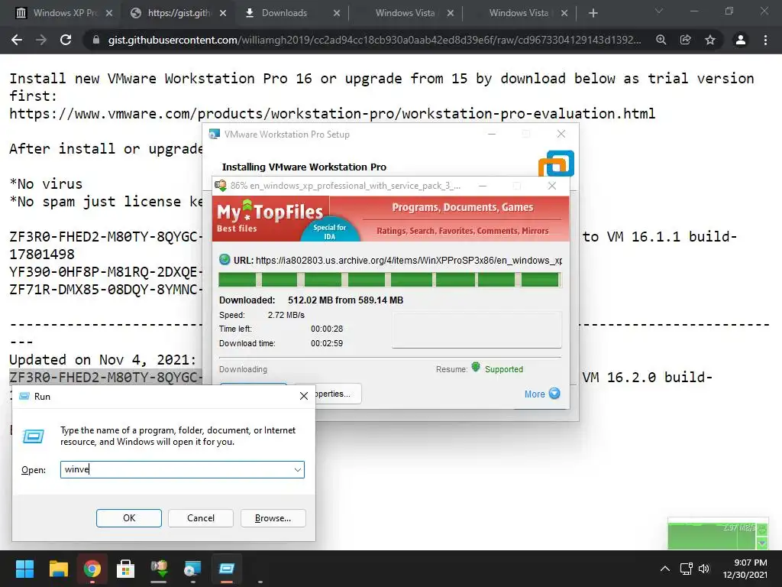Click the Run taskbar icon
This screenshot has height=587, width=782.
(226, 569)
